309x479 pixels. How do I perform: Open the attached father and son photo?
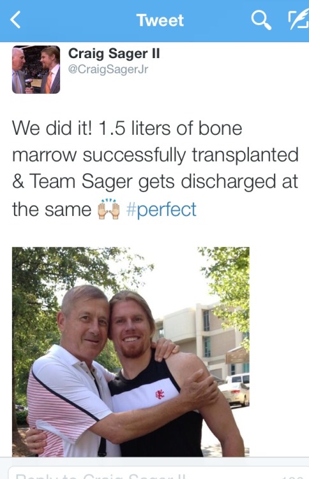point(131,352)
